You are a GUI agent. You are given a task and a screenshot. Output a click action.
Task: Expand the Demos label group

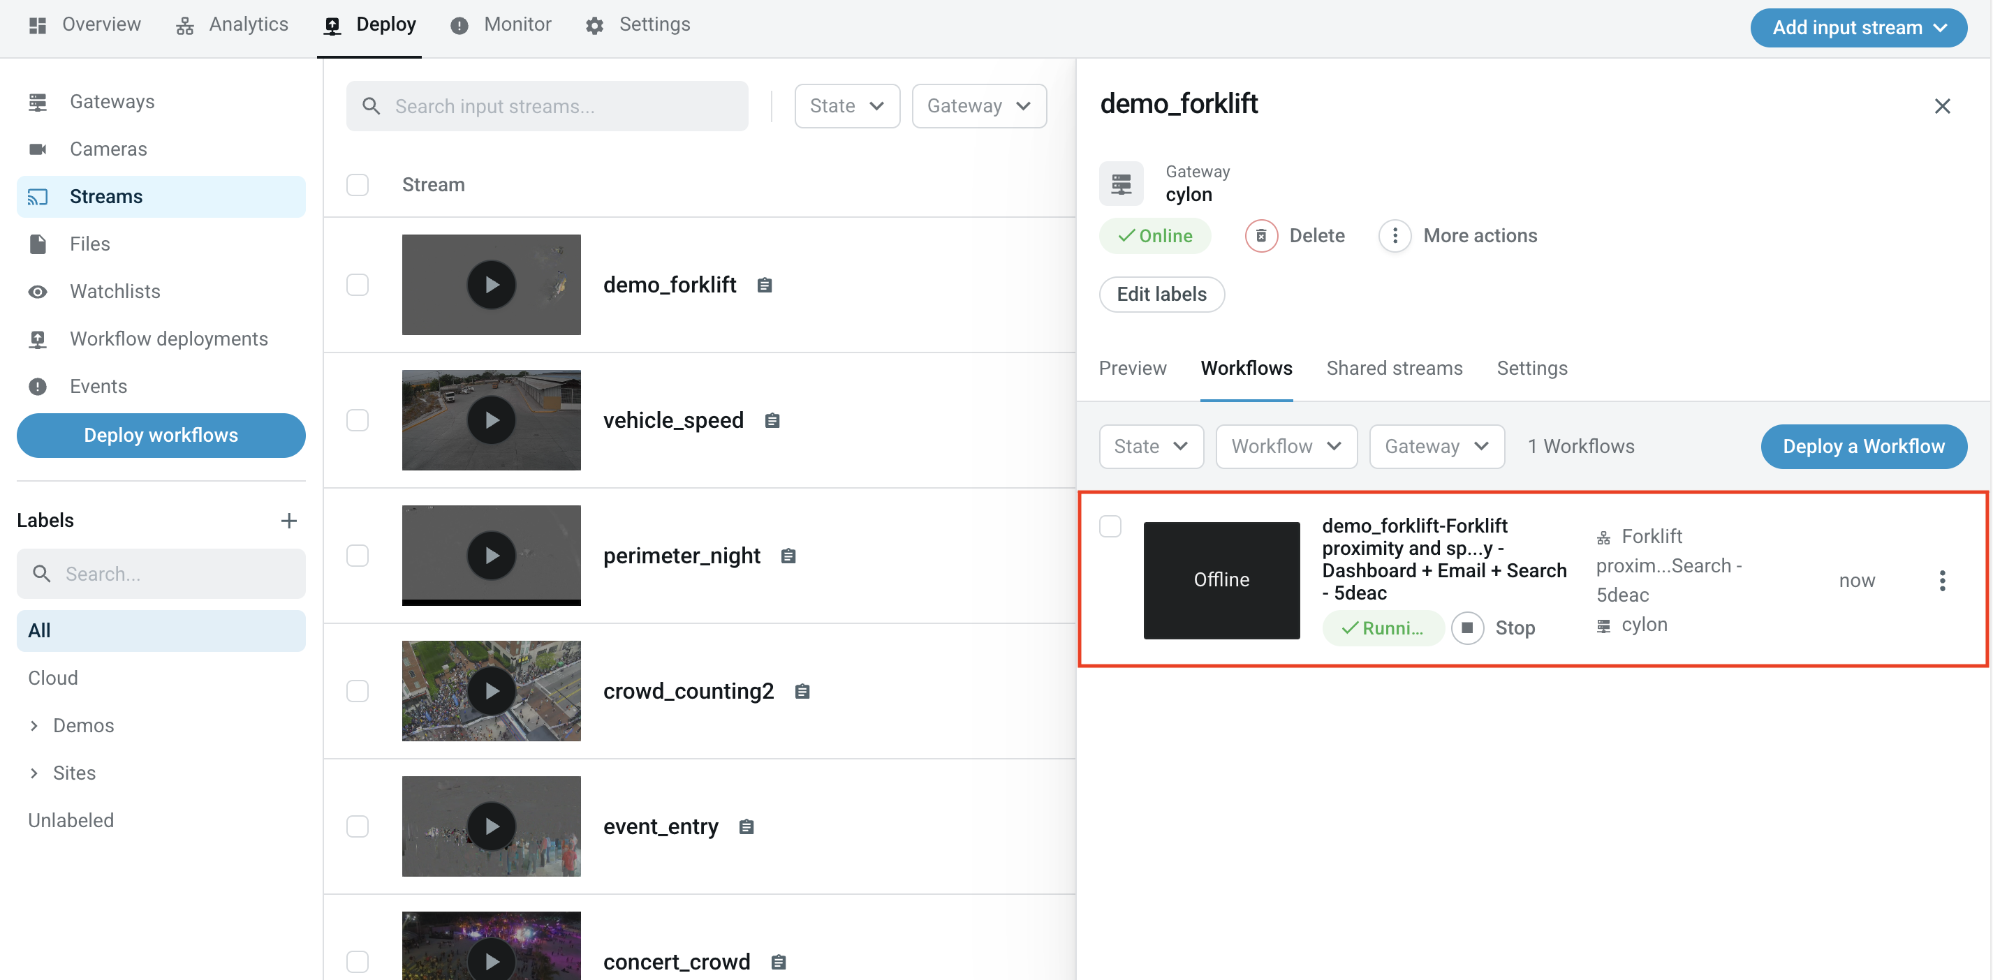click(x=34, y=725)
